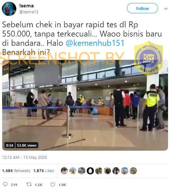Open the tweet options chevron dropdown
171x188 pixels.
point(166,8)
